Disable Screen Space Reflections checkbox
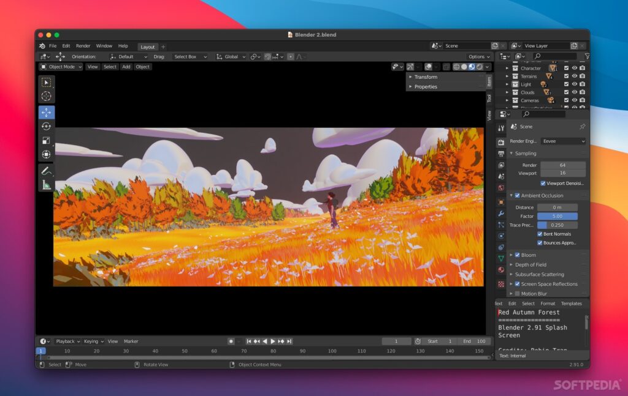 tap(518, 284)
